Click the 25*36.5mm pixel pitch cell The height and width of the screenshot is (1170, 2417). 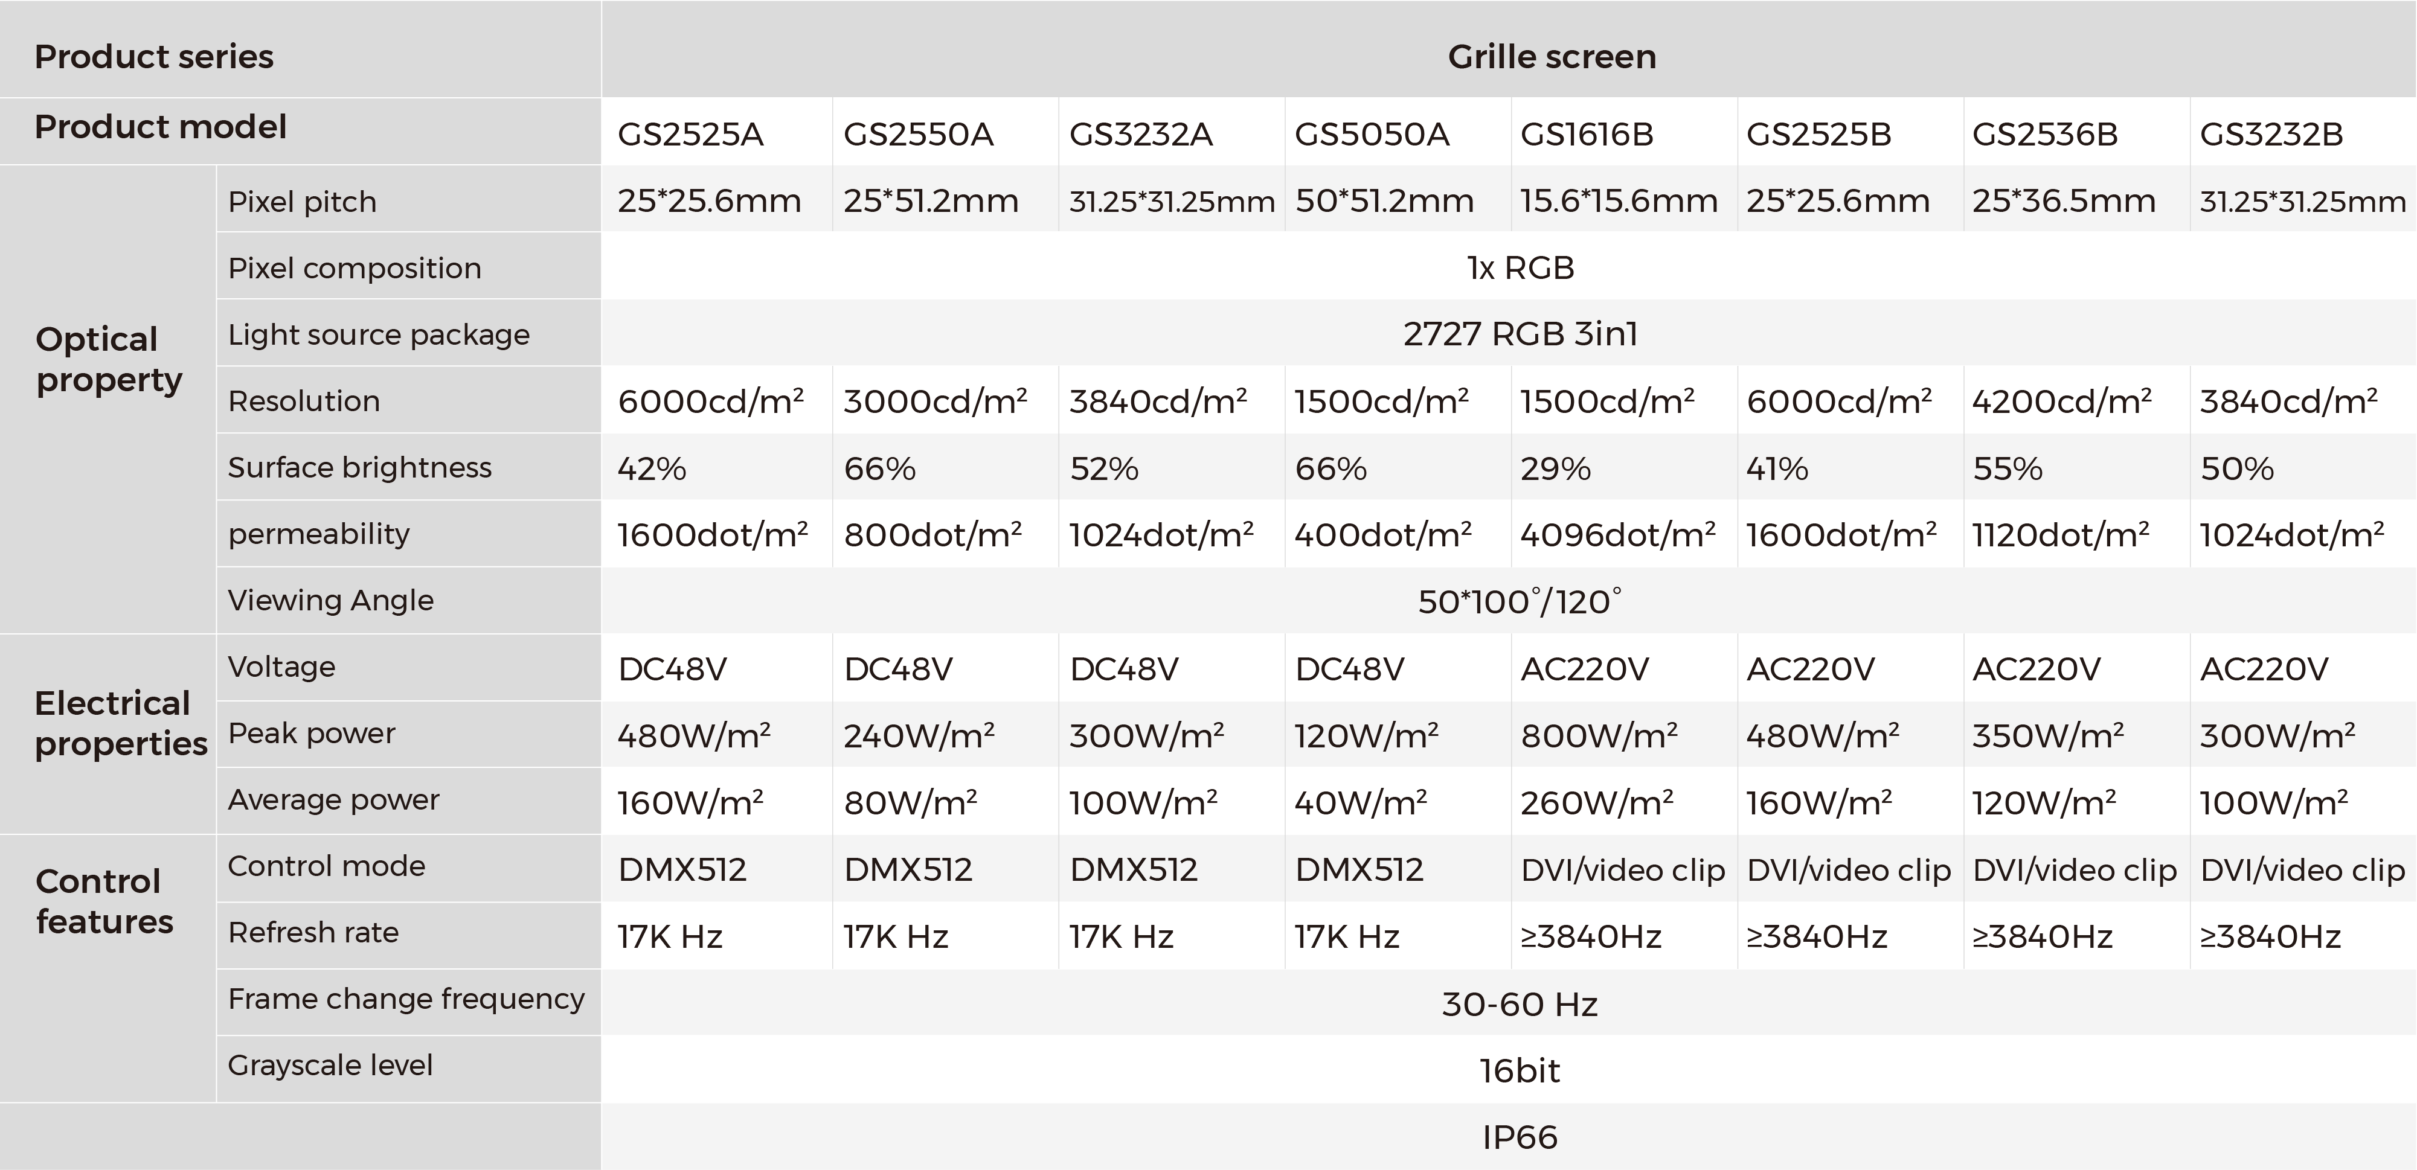[2063, 201]
